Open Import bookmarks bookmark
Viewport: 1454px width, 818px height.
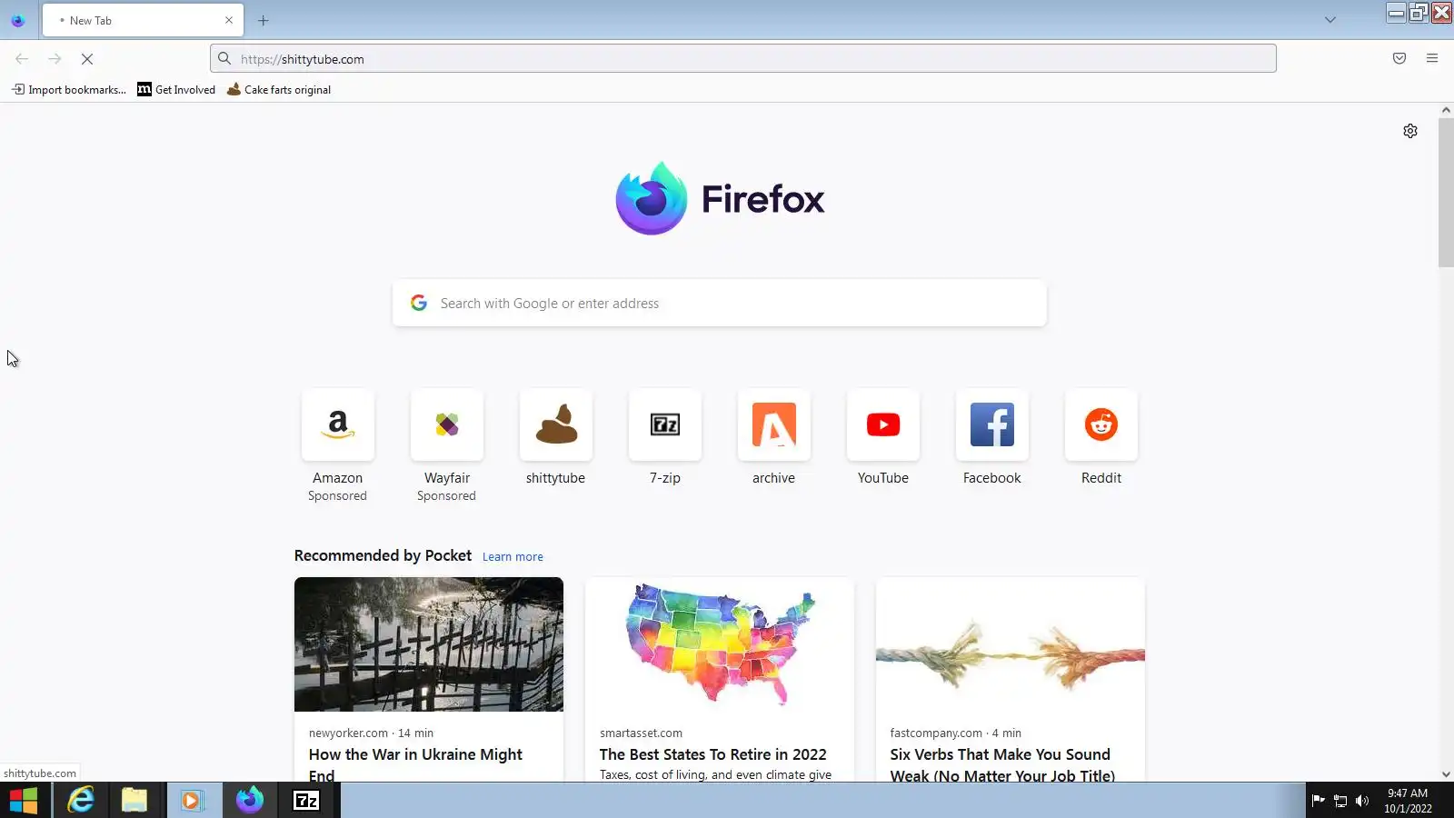tap(69, 89)
